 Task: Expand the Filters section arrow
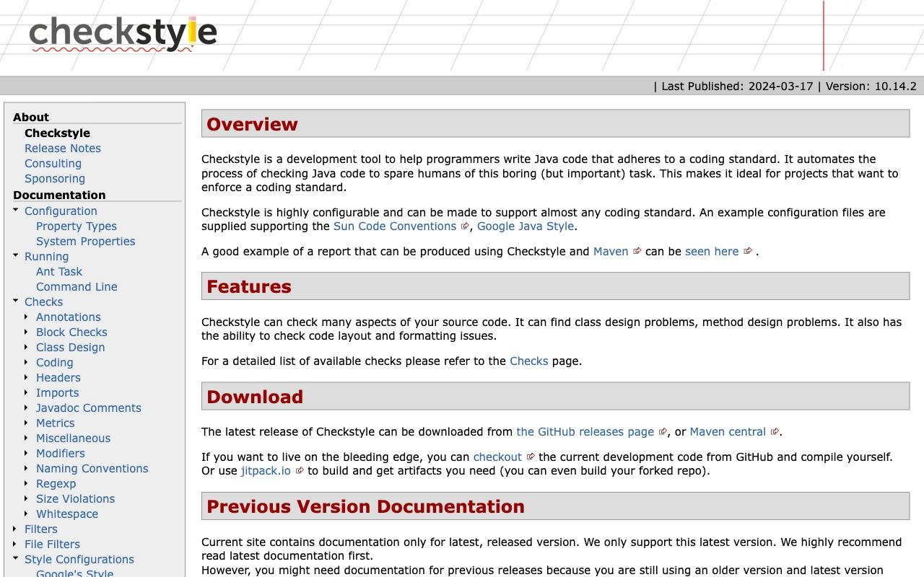tap(15, 529)
